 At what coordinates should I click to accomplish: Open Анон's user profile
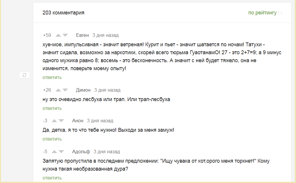[x=78, y=121]
